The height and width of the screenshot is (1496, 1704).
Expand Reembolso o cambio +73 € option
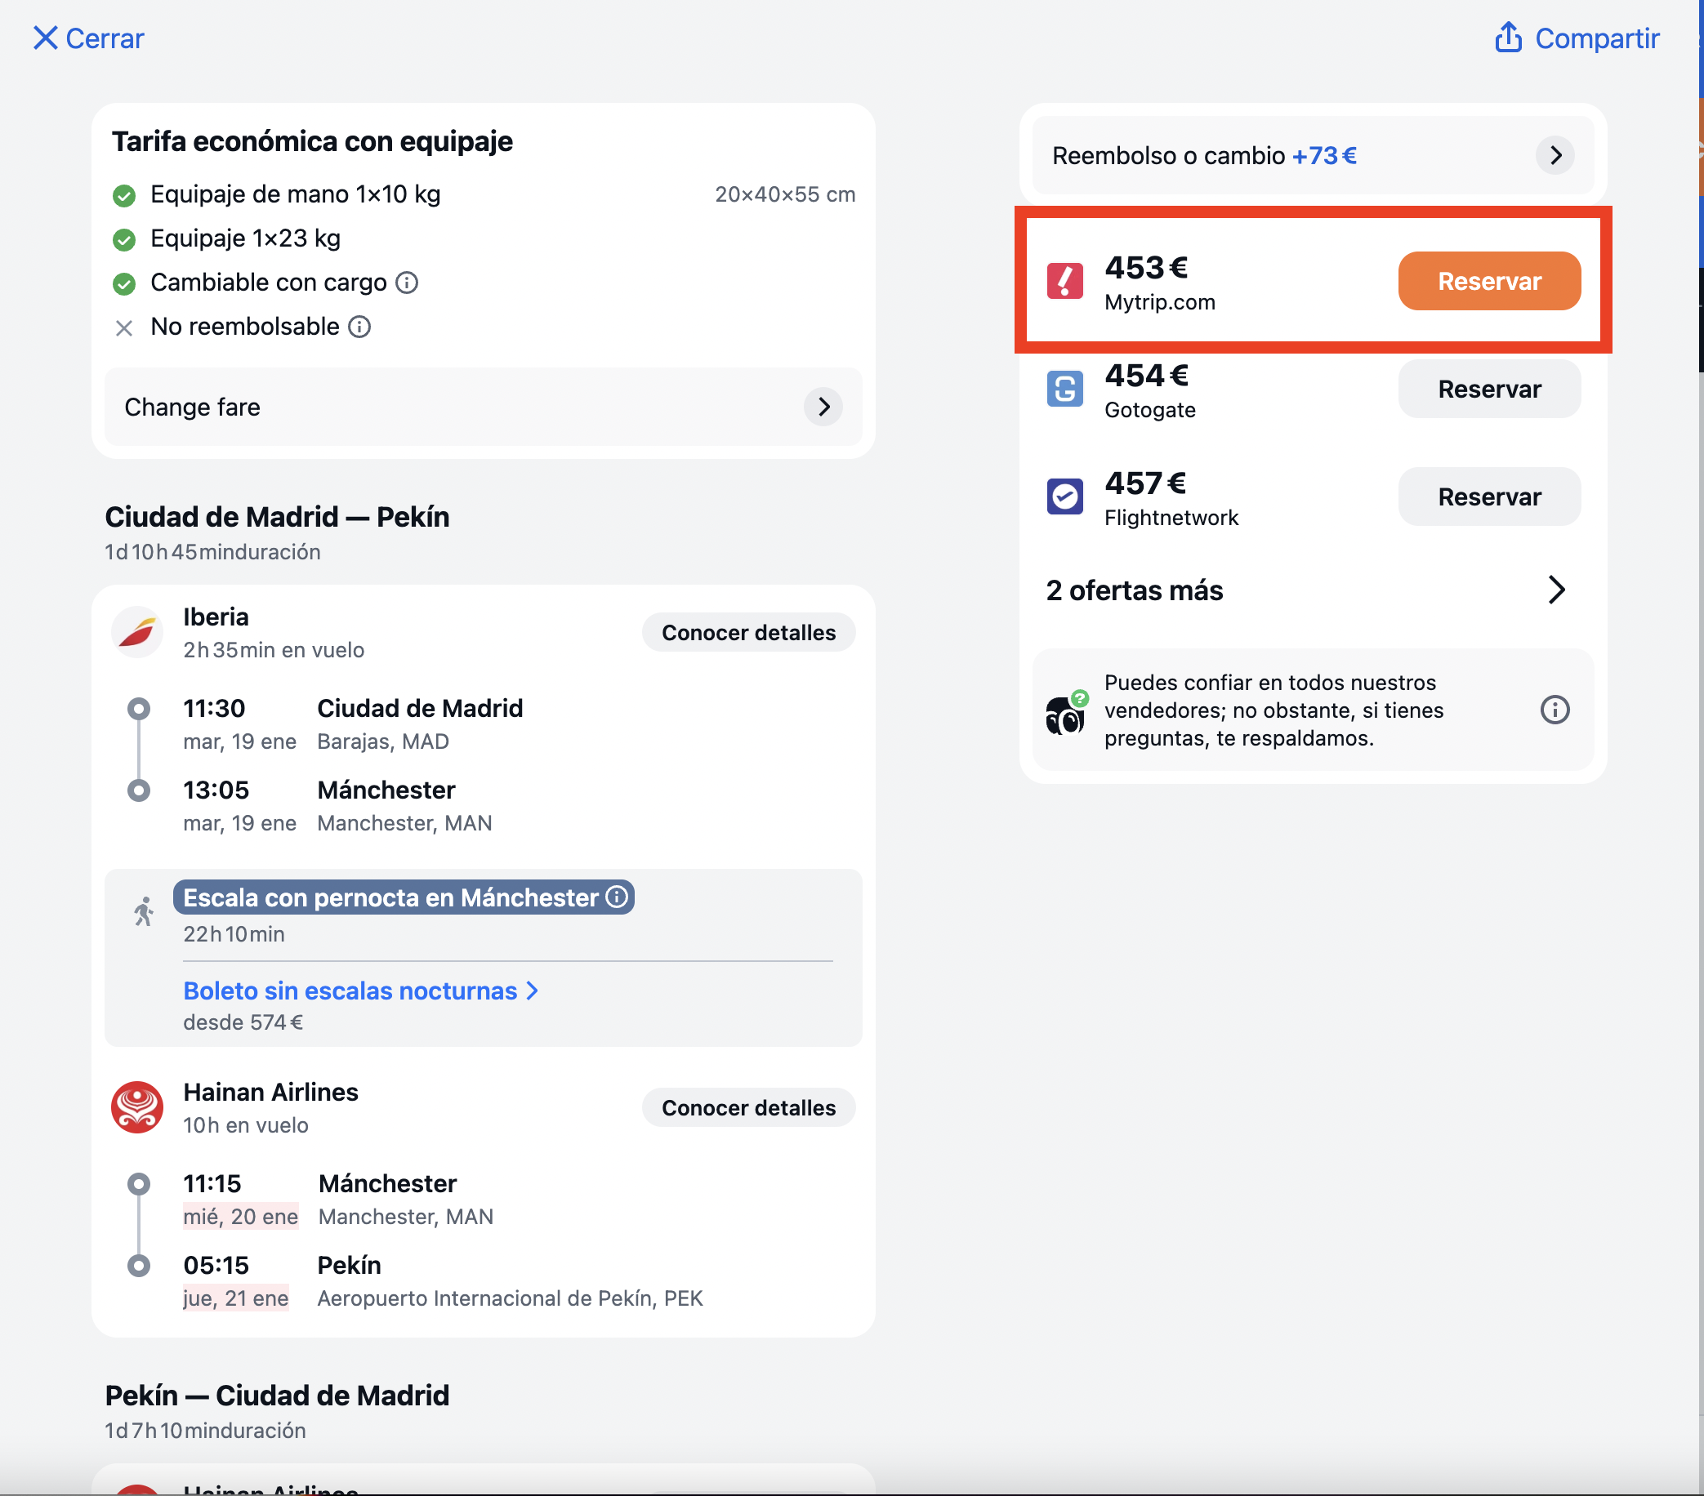coord(1312,155)
